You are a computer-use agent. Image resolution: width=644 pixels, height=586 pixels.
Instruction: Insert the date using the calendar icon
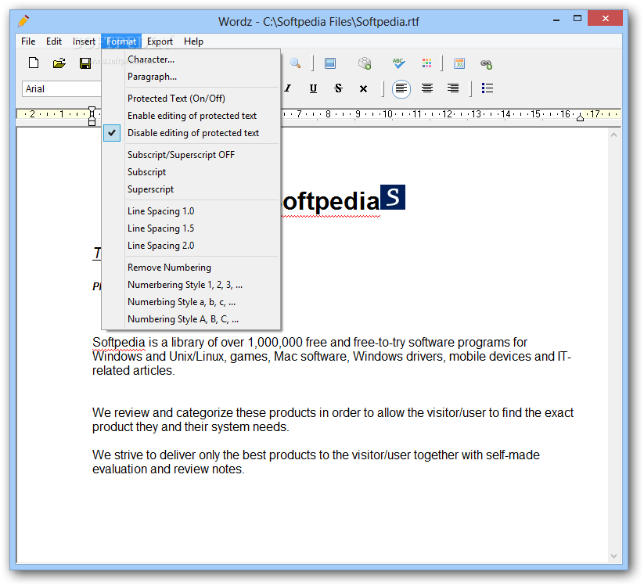pyautogui.click(x=459, y=63)
